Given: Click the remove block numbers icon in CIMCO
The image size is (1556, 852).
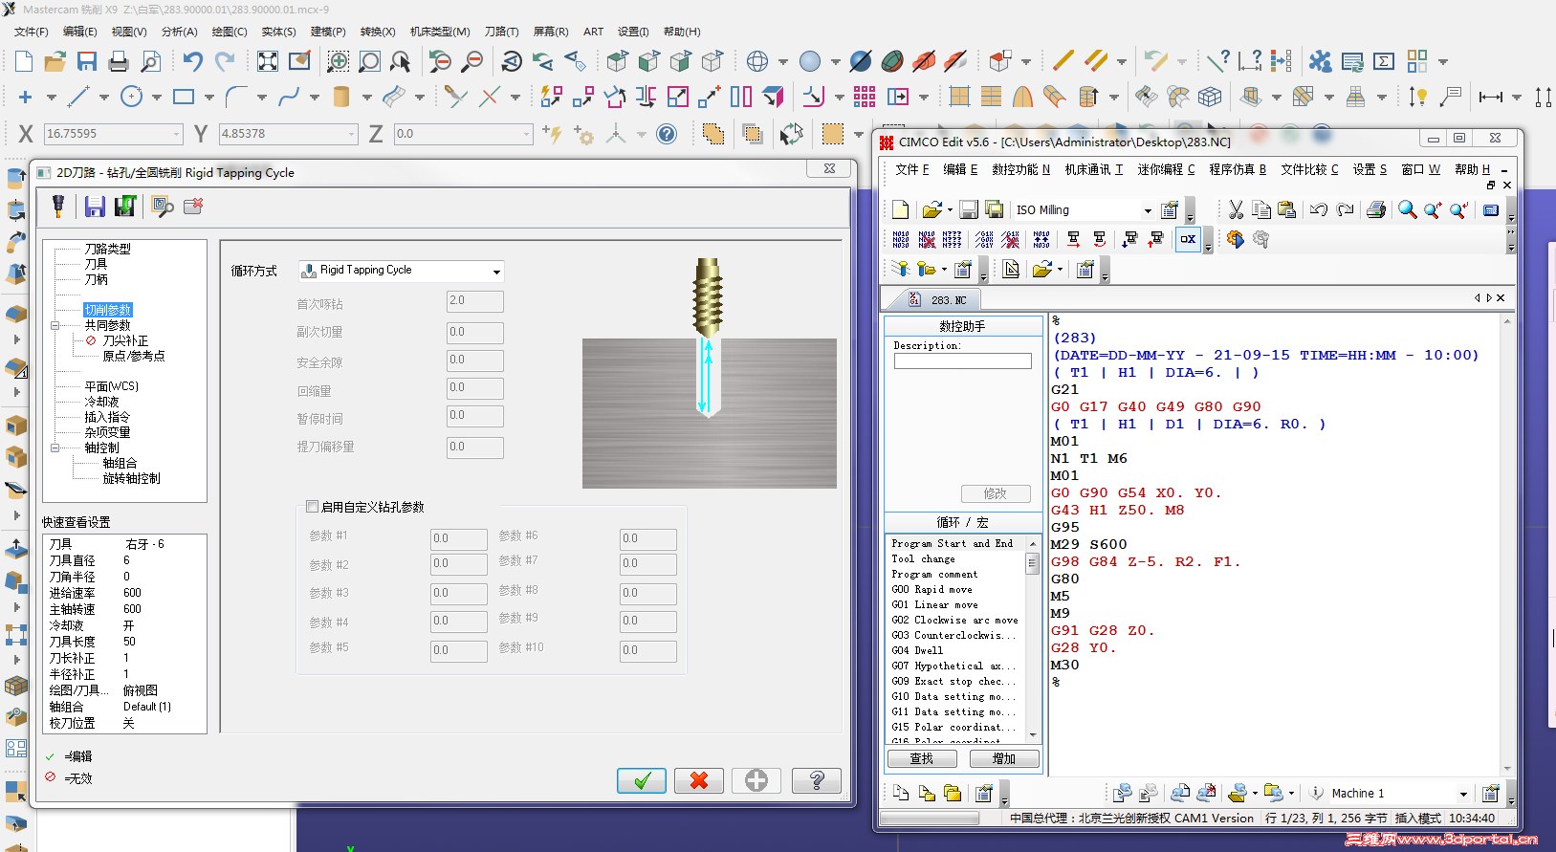Looking at the screenshot, I should click(x=927, y=239).
